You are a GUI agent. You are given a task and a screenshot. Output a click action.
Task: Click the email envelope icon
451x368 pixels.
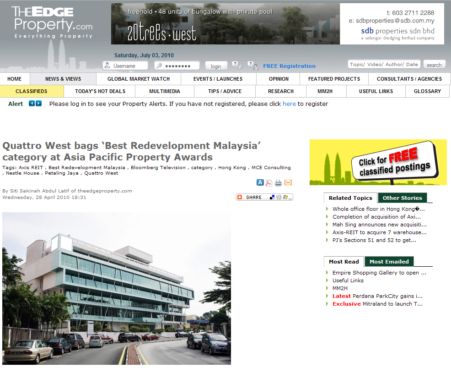click(x=288, y=182)
